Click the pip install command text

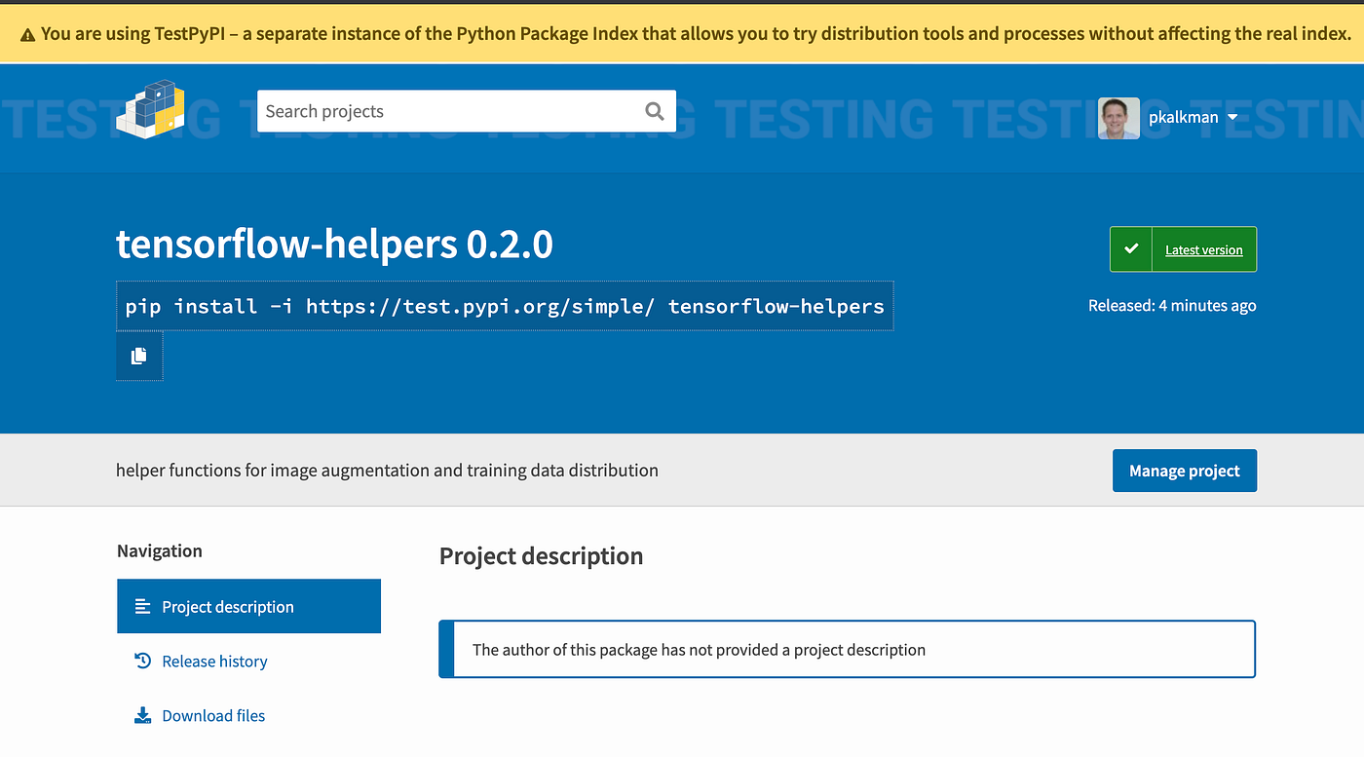pyautogui.click(x=505, y=306)
